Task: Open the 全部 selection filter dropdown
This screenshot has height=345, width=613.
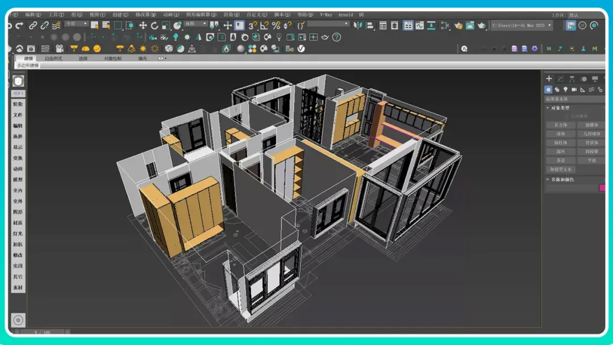Action: pyautogui.click(x=76, y=24)
